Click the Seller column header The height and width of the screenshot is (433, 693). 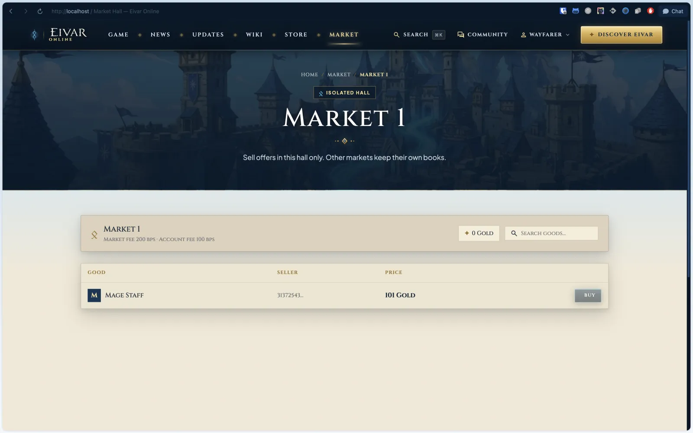tap(288, 272)
